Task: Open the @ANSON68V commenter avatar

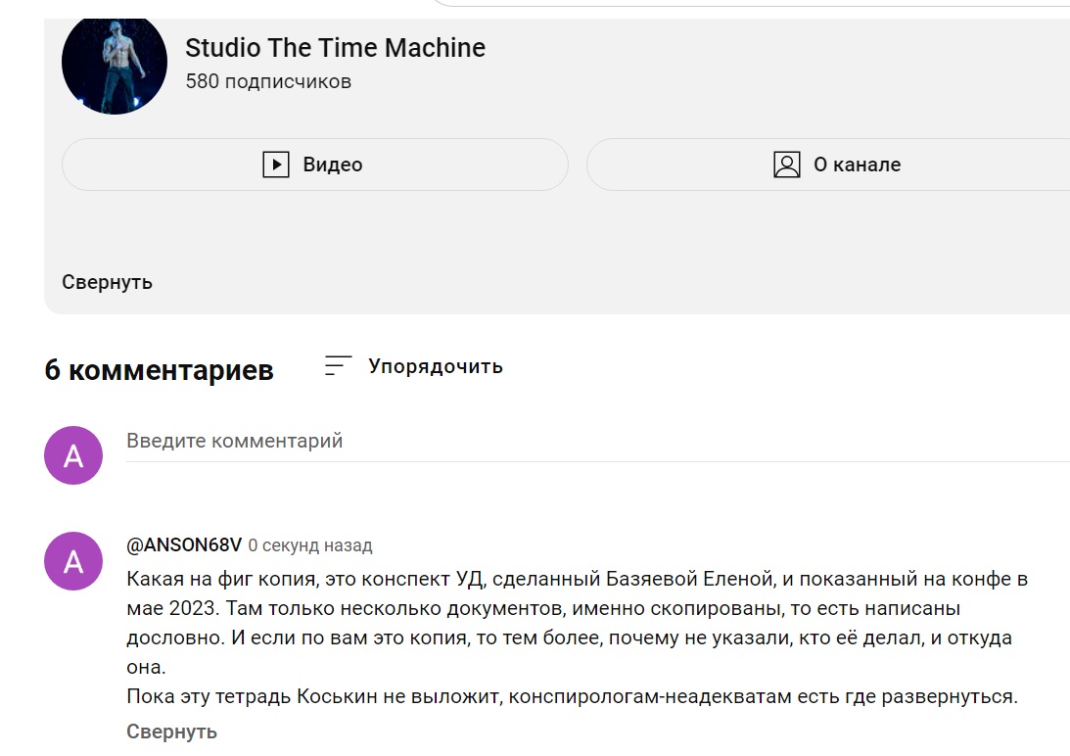Action: pyautogui.click(x=73, y=561)
